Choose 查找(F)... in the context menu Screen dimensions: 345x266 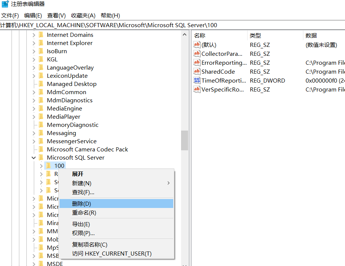(x=116, y=192)
